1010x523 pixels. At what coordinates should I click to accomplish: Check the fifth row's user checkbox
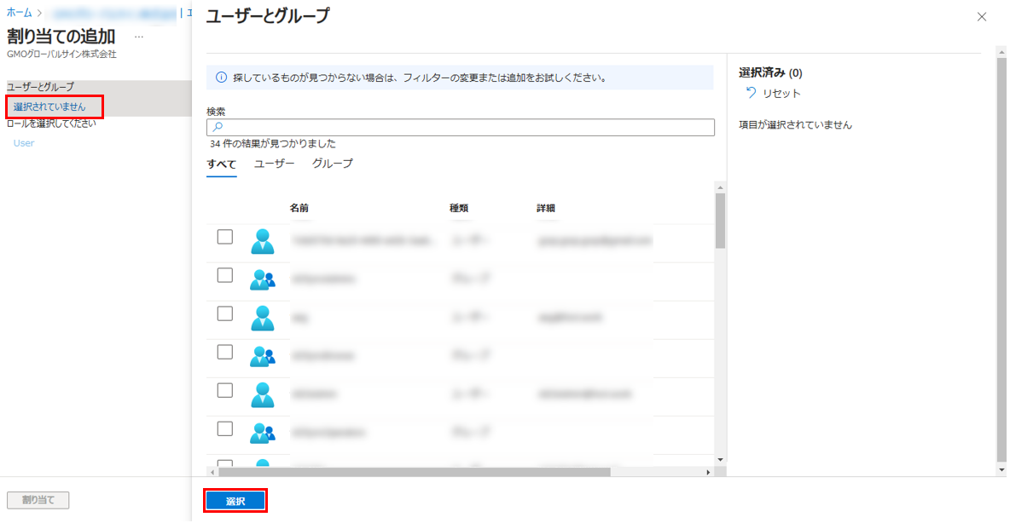[x=225, y=390]
